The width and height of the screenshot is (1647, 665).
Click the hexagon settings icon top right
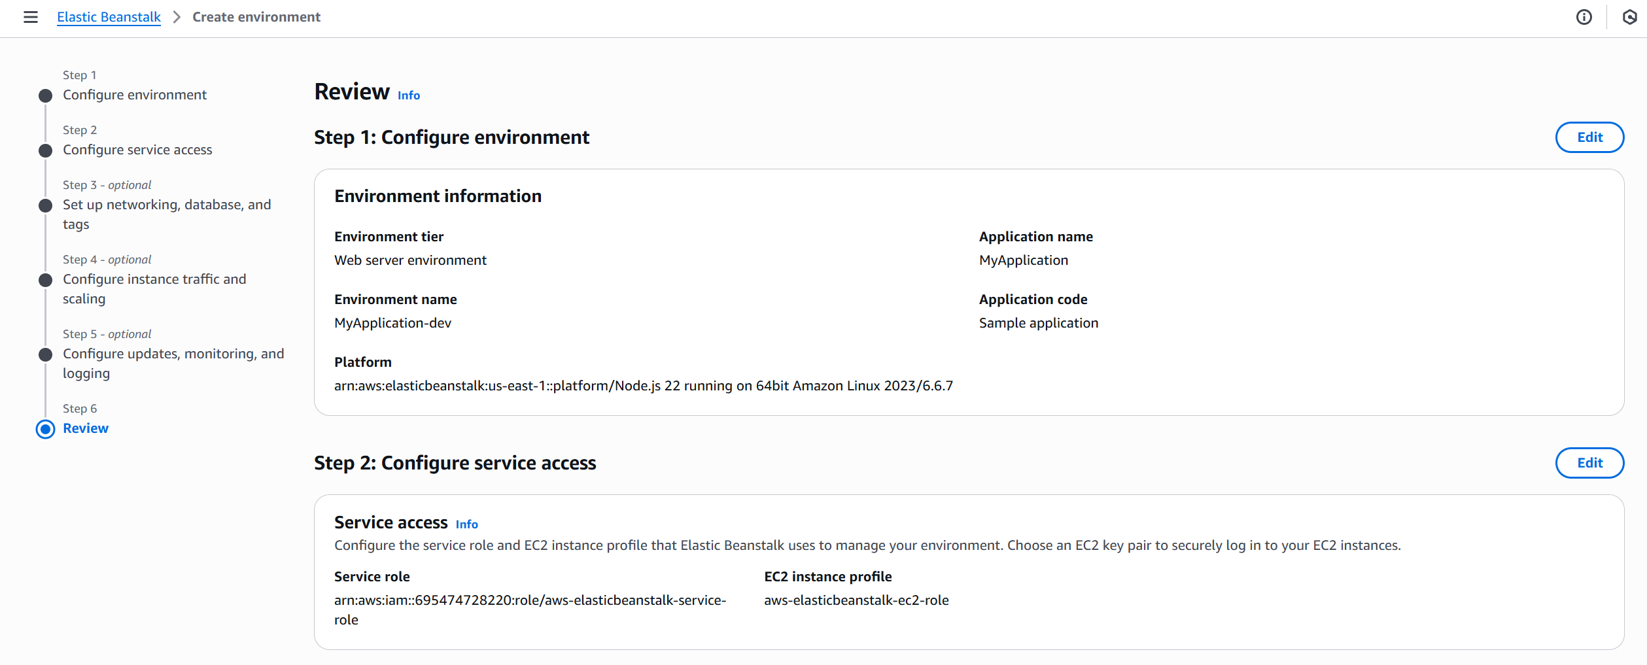1629,17
